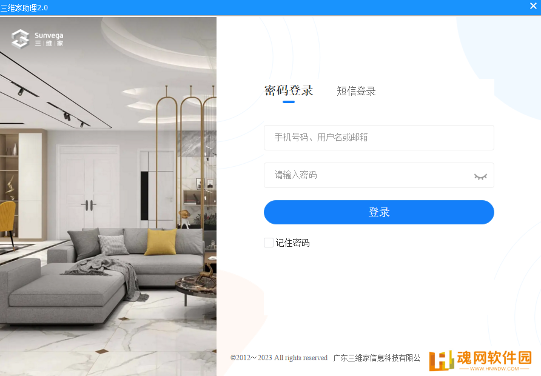Focus the 手机号码、用户名或邮箱 input field
541x376 pixels.
(x=379, y=138)
